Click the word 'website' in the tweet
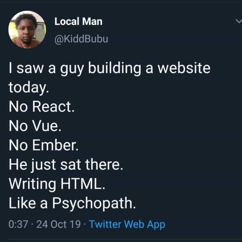The image size is (242, 242). click(184, 68)
